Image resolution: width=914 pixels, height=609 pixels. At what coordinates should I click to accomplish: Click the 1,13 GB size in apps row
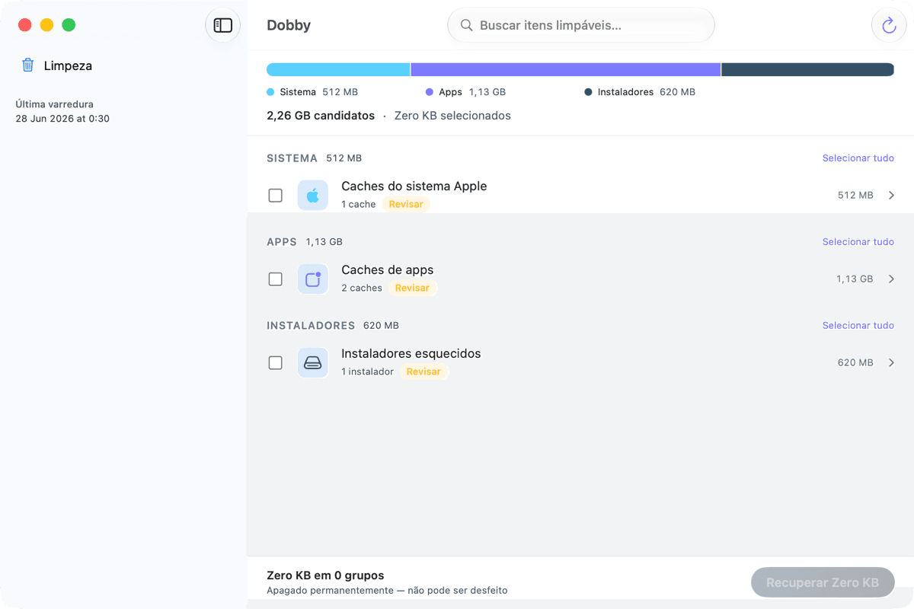(x=855, y=279)
